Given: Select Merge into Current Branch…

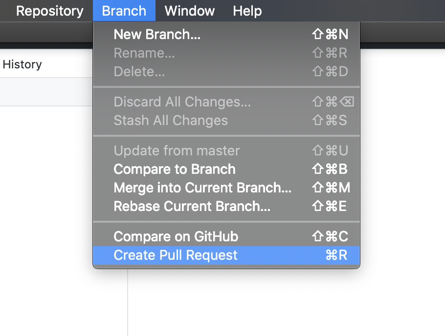Looking at the screenshot, I should tap(202, 188).
